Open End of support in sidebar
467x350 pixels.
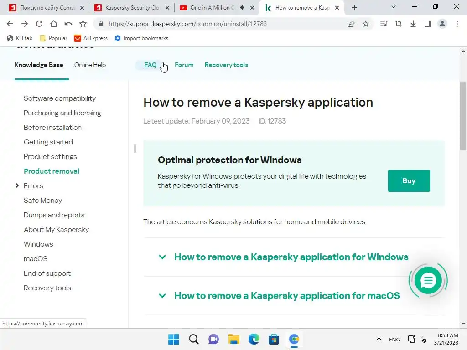point(47,273)
